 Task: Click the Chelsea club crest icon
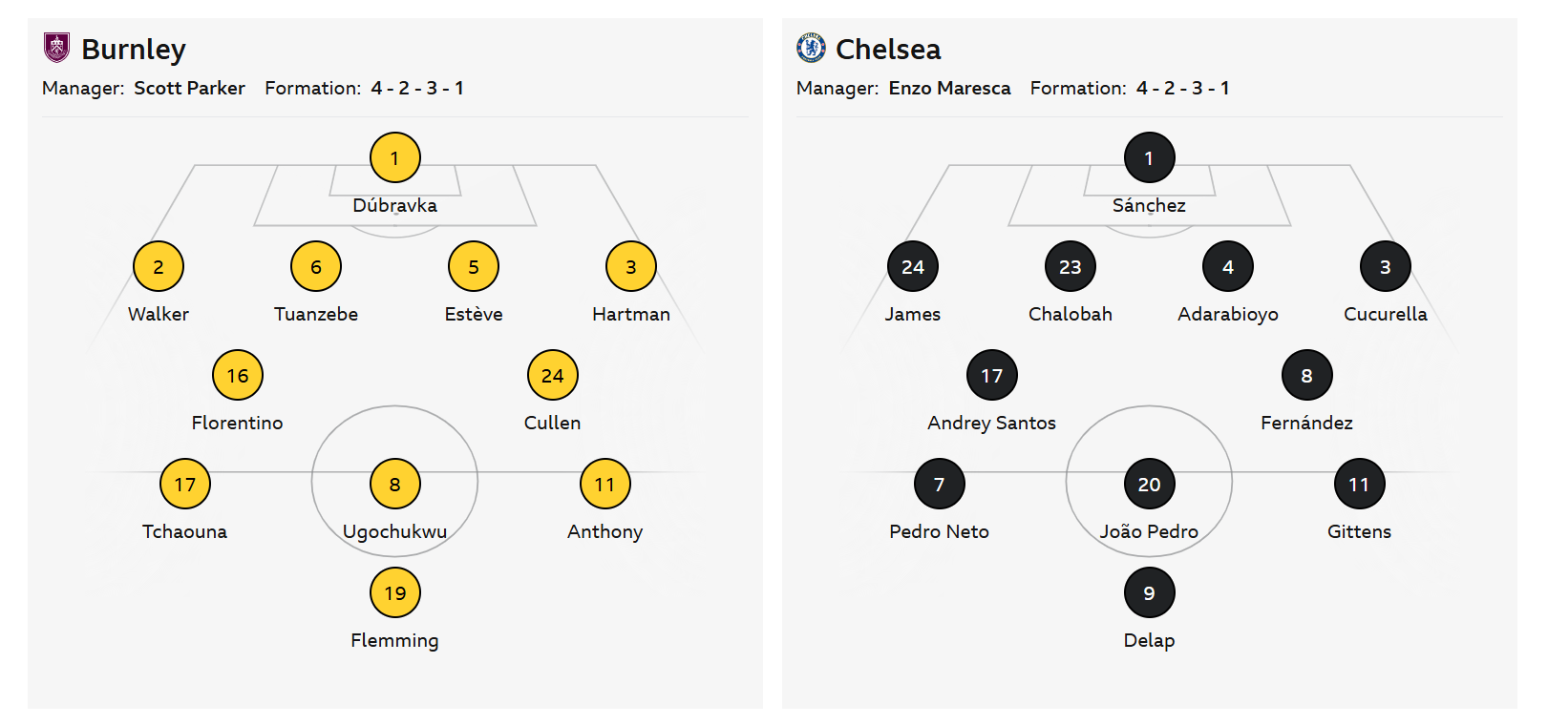(811, 48)
